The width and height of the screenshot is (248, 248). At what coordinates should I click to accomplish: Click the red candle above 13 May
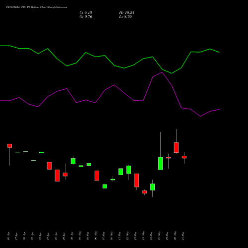(x=136, y=180)
